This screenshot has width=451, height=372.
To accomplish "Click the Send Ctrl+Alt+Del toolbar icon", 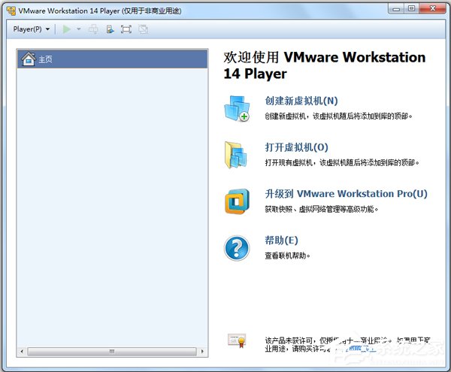I will tap(93, 29).
